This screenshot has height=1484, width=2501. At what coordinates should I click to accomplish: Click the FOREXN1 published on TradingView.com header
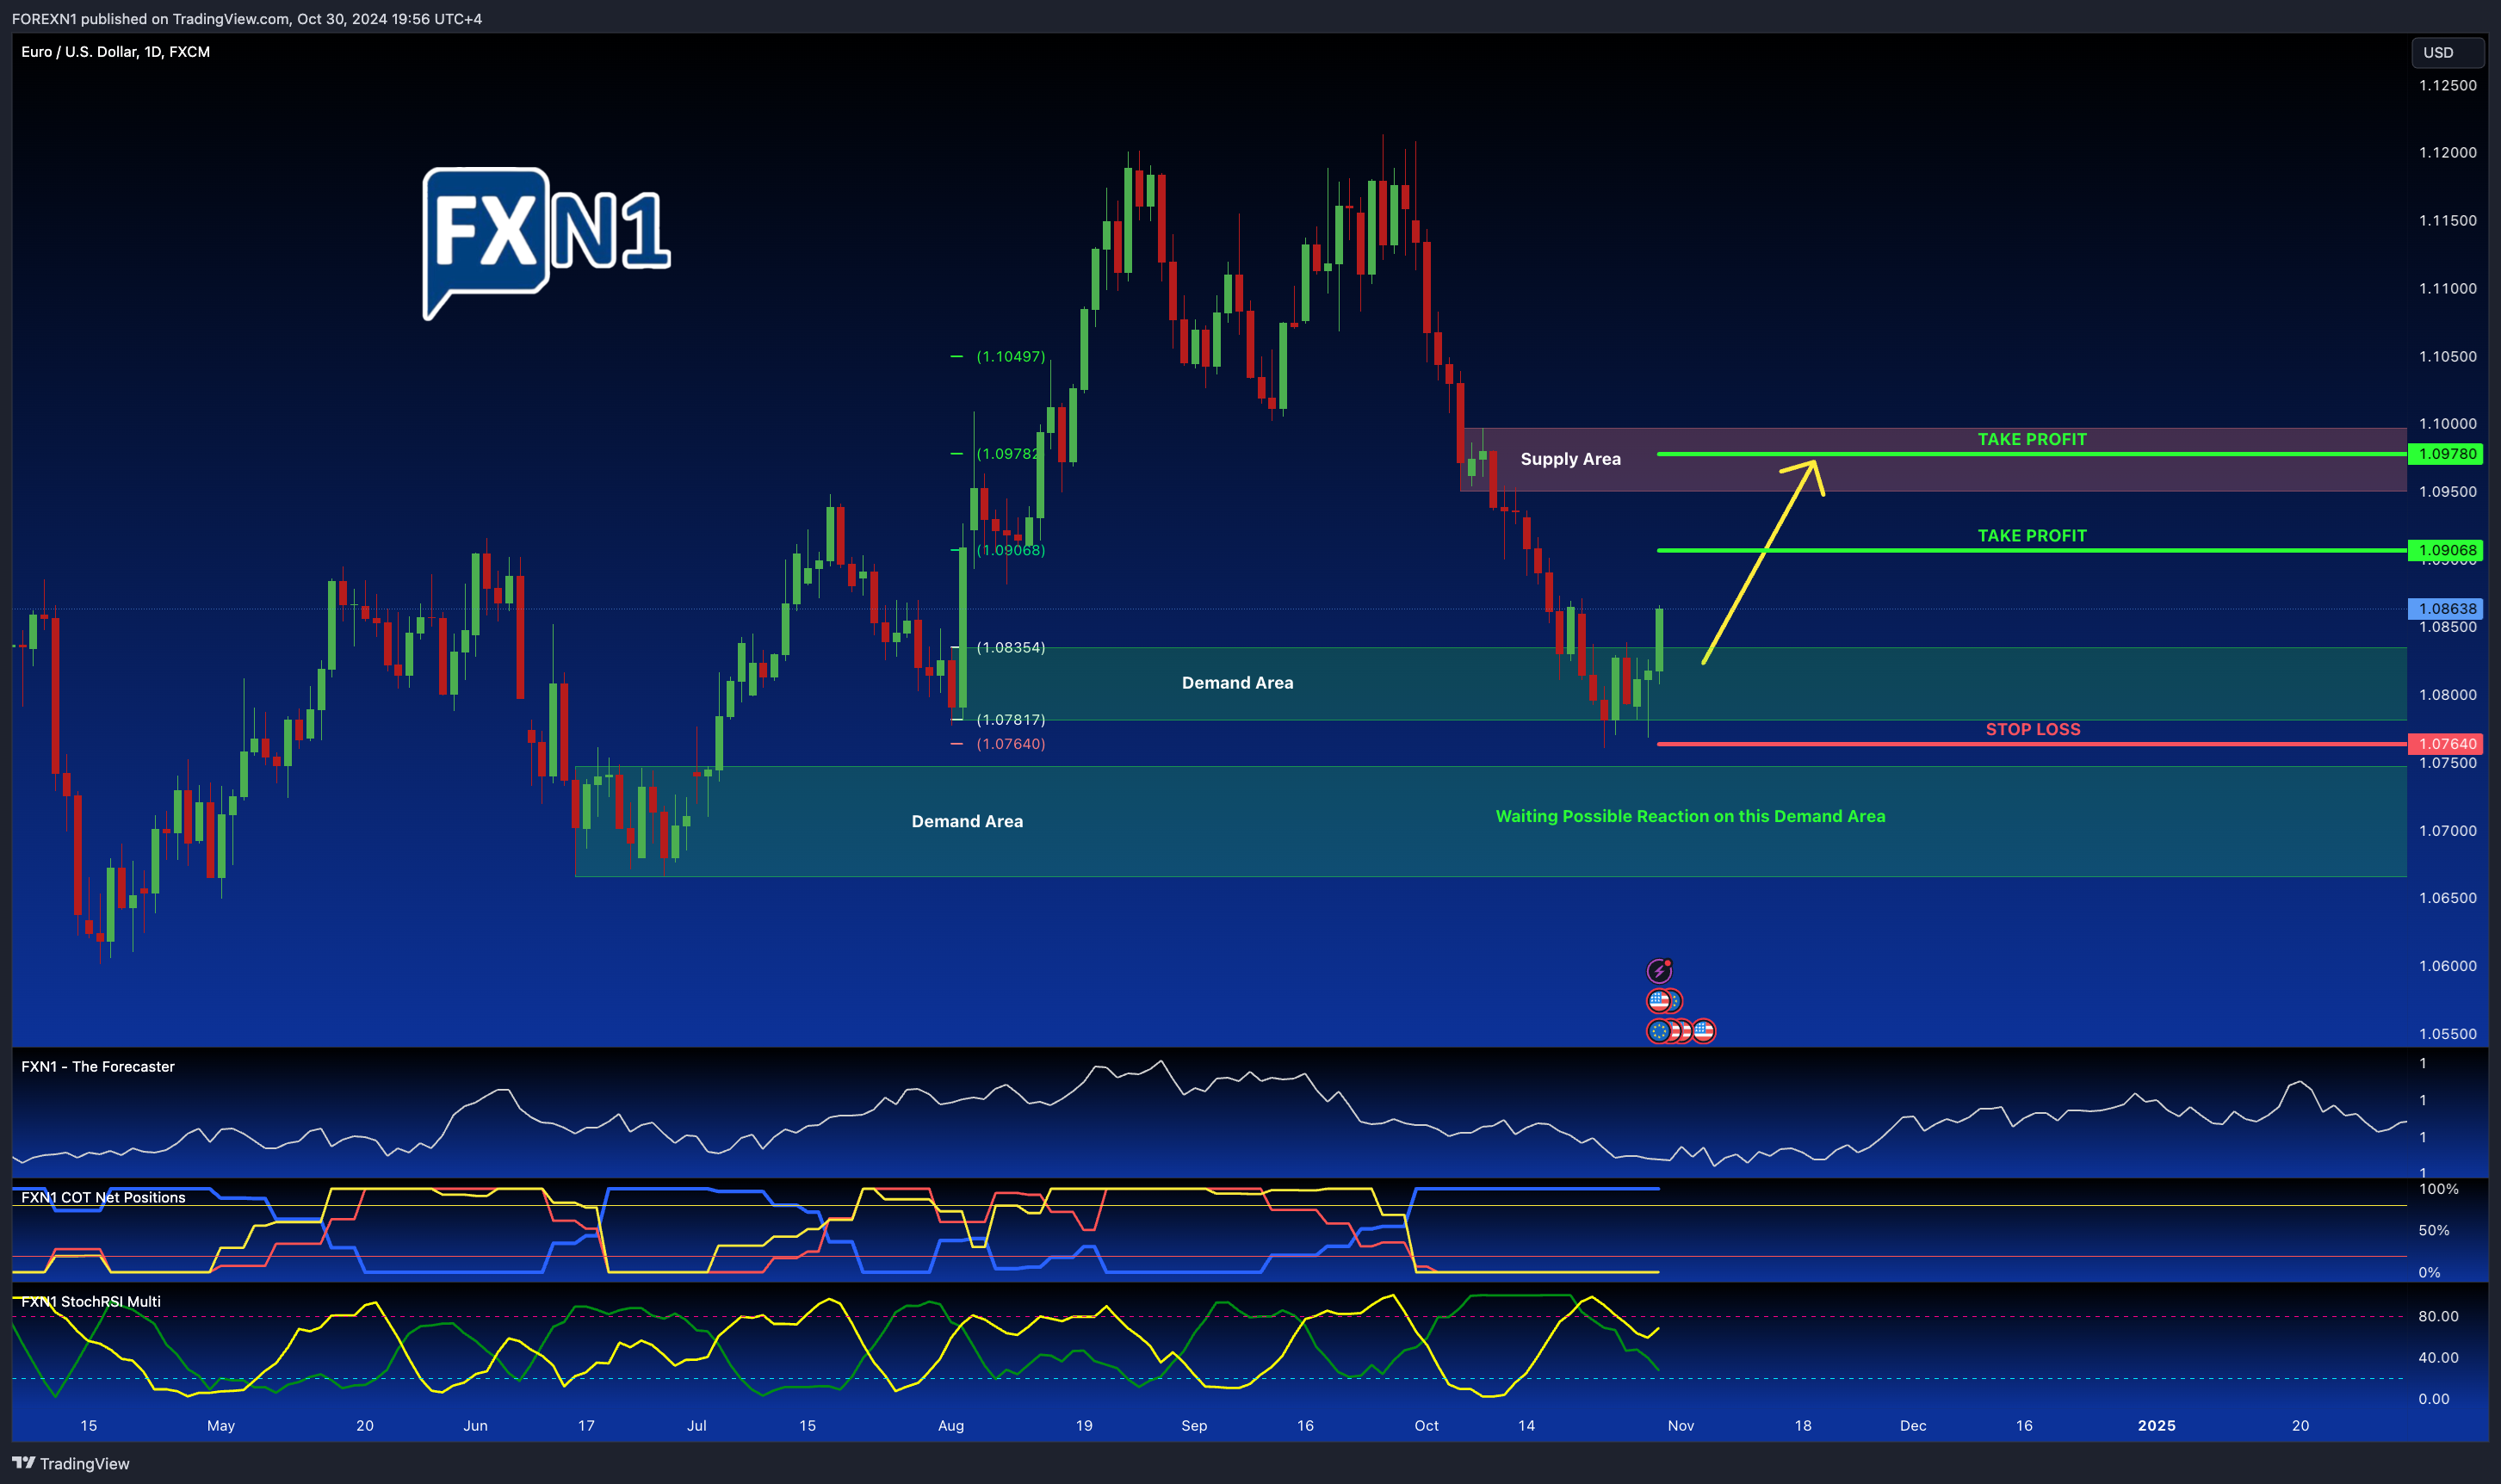point(247,19)
